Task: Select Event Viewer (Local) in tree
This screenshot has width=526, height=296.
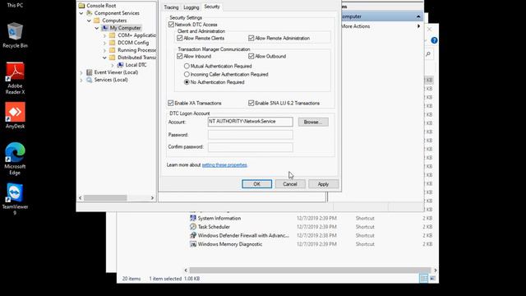Action: tap(112, 72)
